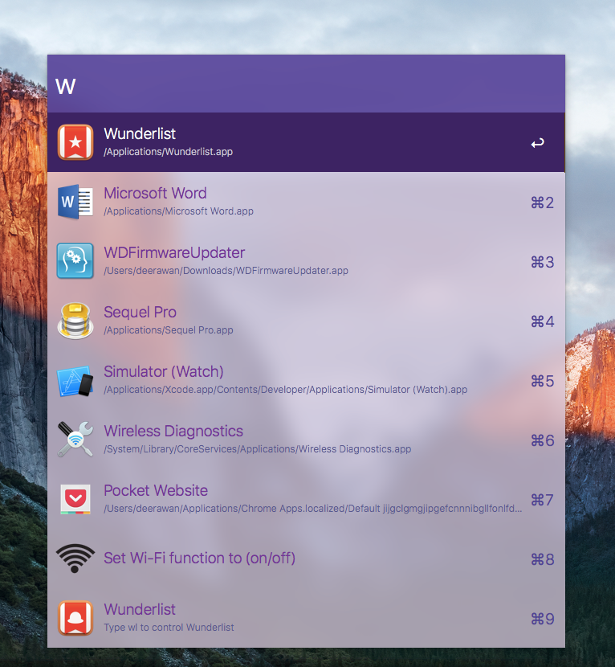The image size is (615, 667).
Task: Click the /Applications/Microsoft Word.app path
Action: (178, 211)
